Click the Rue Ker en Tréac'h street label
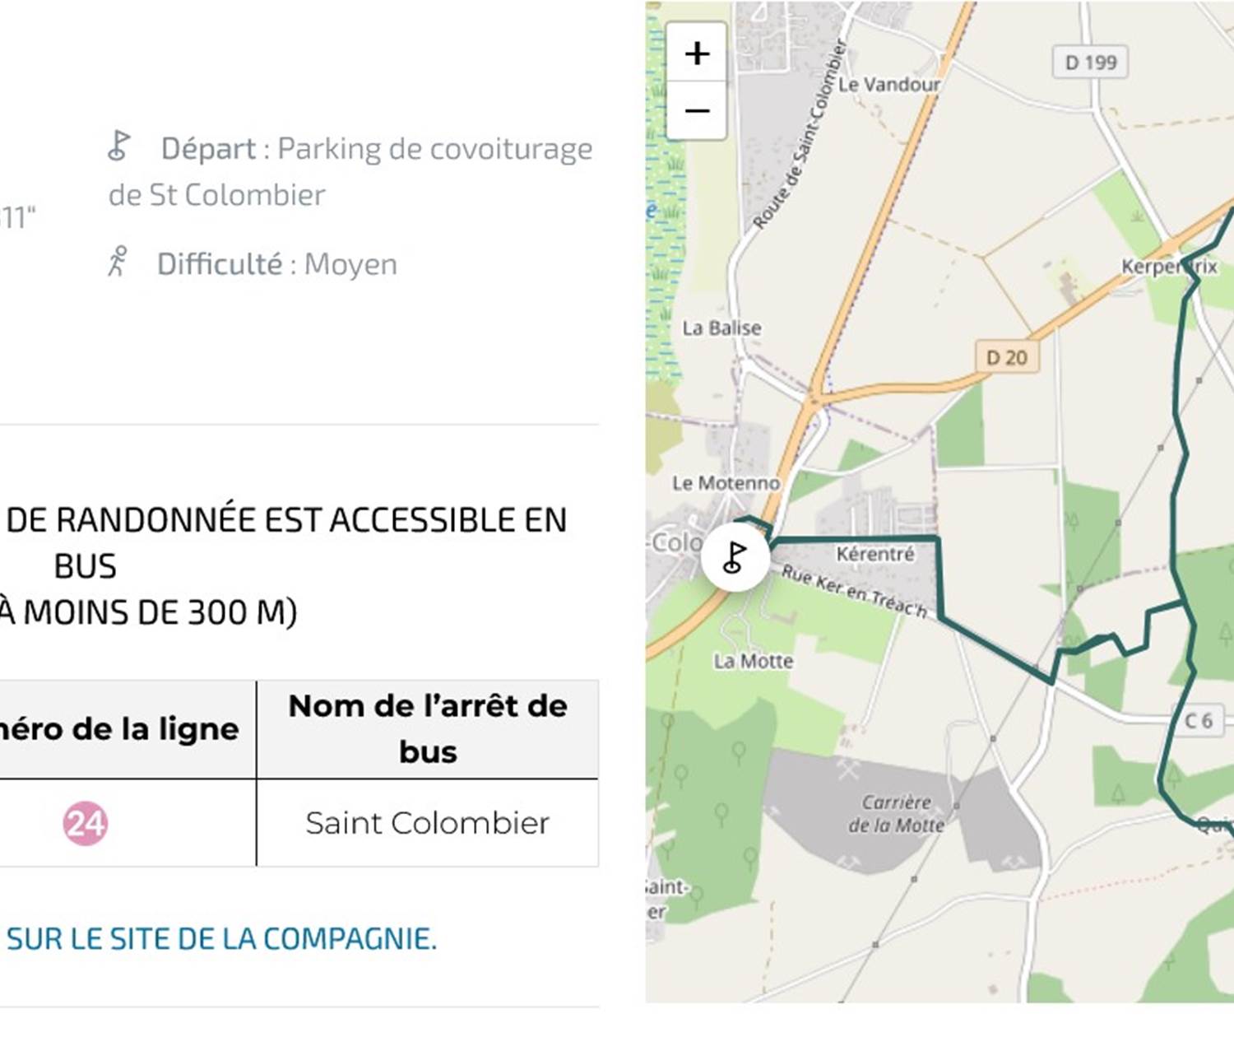Image resolution: width=1234 pixels, height=1037 pixels. (x=853, y=592)
